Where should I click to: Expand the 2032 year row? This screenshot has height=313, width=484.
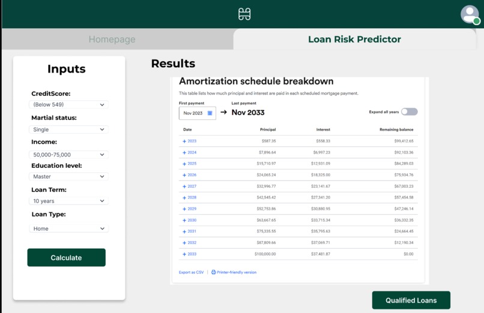click(x=189, y=243)
